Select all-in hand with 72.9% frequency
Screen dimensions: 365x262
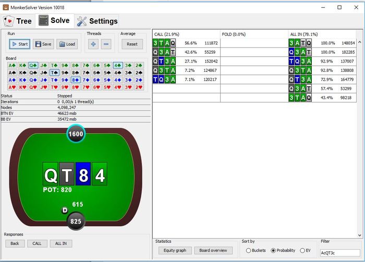322,80
